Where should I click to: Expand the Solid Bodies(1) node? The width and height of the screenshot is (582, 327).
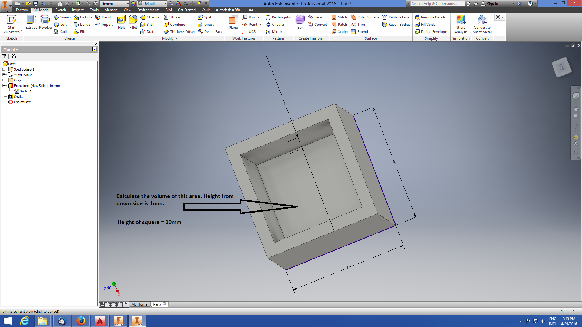tap(4, 69)
